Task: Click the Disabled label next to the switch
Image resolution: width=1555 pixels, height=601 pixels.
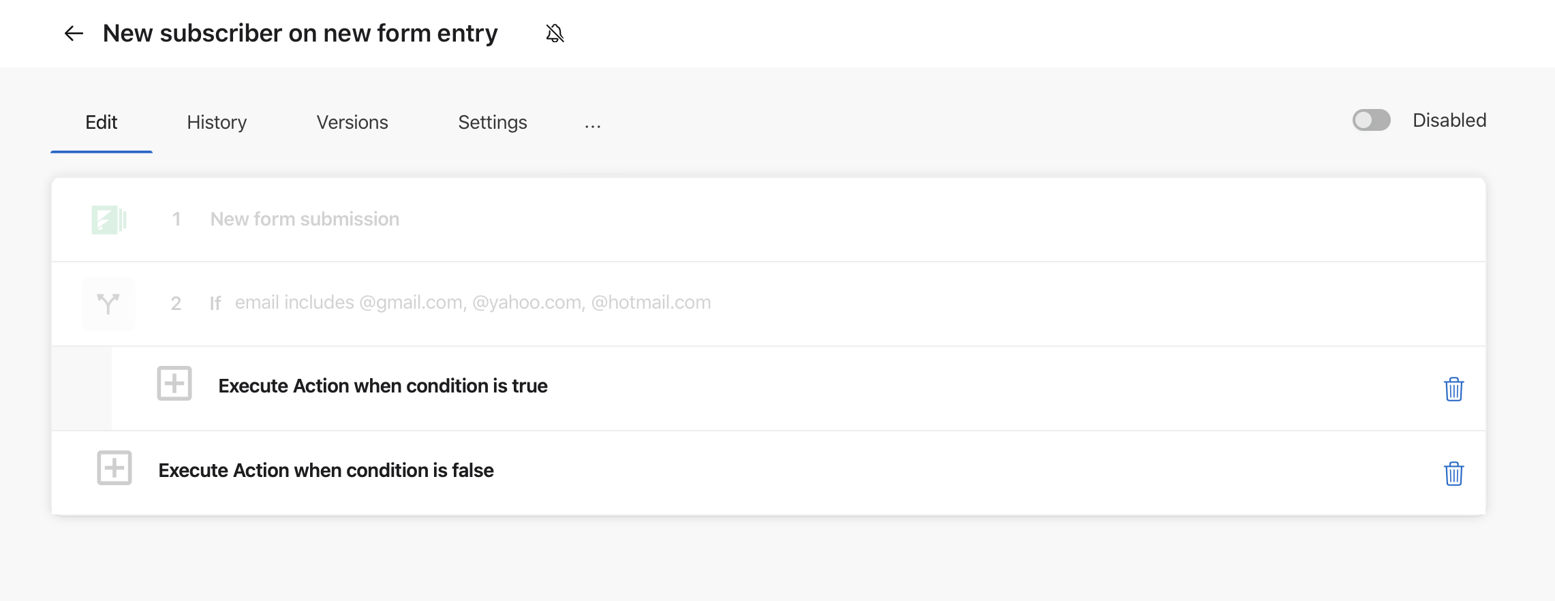Action: pyautogui.click(x=1449, y=120)
